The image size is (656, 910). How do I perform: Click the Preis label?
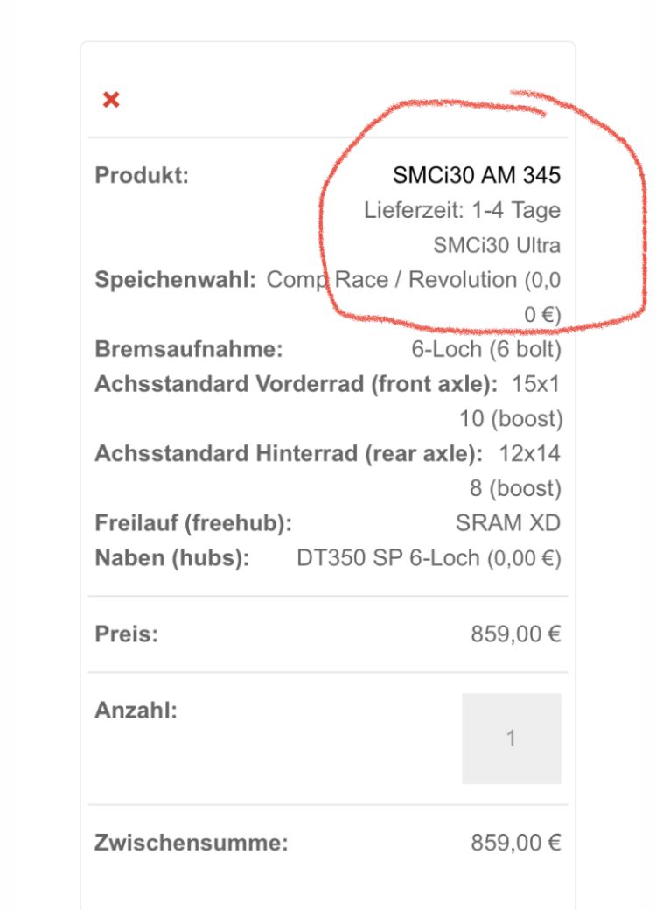(x=126, y=634)
